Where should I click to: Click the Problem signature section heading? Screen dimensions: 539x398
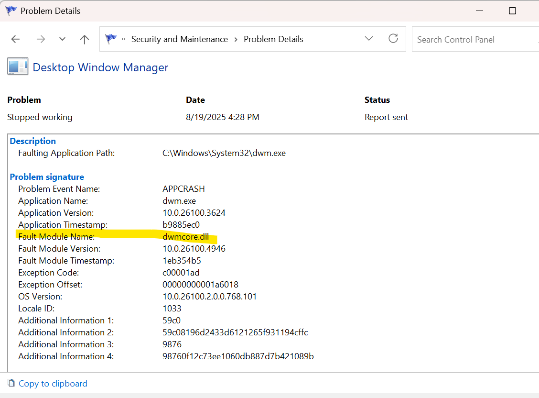(47, 177)
